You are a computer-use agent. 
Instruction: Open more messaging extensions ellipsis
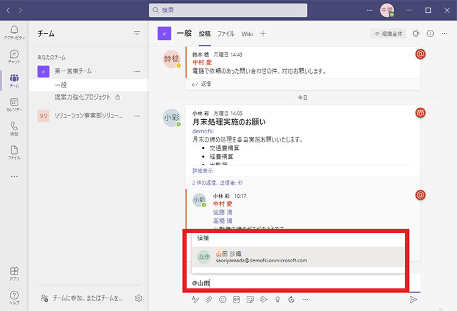[x=305, y=299]
